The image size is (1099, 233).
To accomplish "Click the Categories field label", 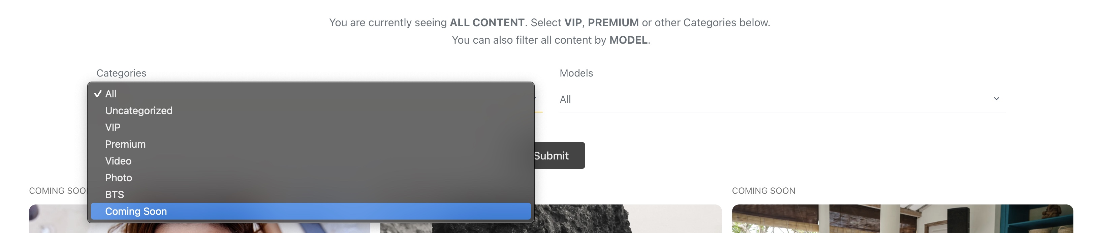I will coord(121,73).
